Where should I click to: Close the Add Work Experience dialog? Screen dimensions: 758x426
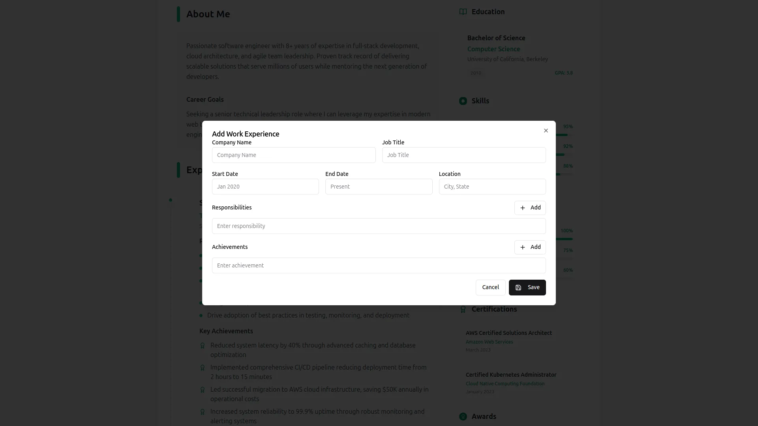click(x=546, y=131)
